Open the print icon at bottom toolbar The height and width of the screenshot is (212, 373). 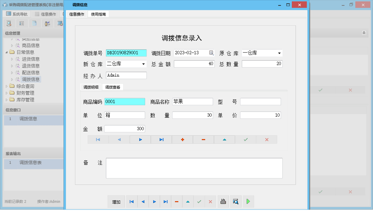pyautogui.click(x=223, y=201)
